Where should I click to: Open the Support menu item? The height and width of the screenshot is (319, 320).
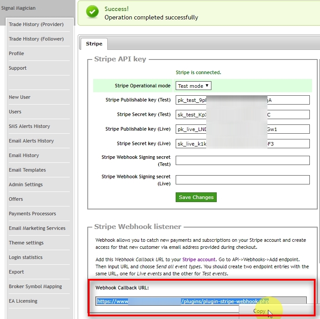(18, 68)
